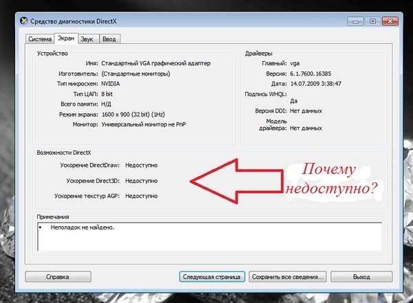
Task: Select text 'Стандартный VGA графический адаптер'
Action: 156,63
